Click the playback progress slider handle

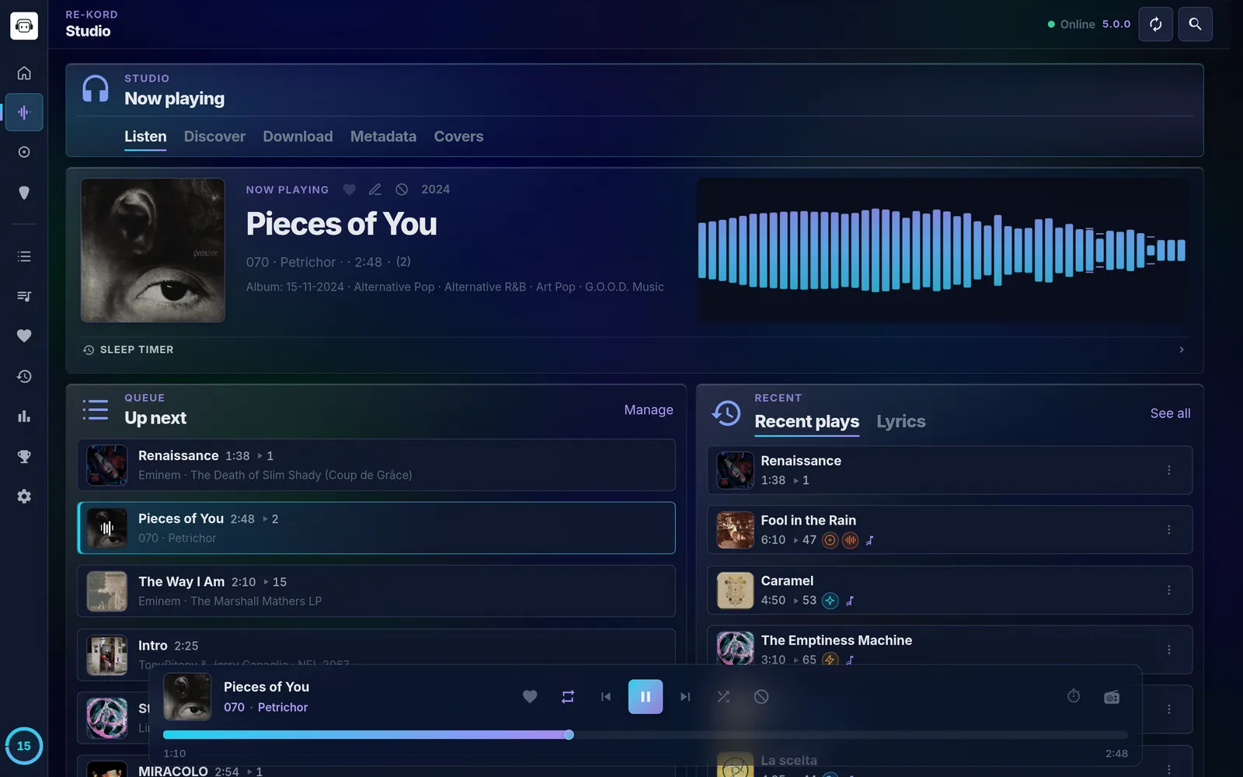[569, 735]
